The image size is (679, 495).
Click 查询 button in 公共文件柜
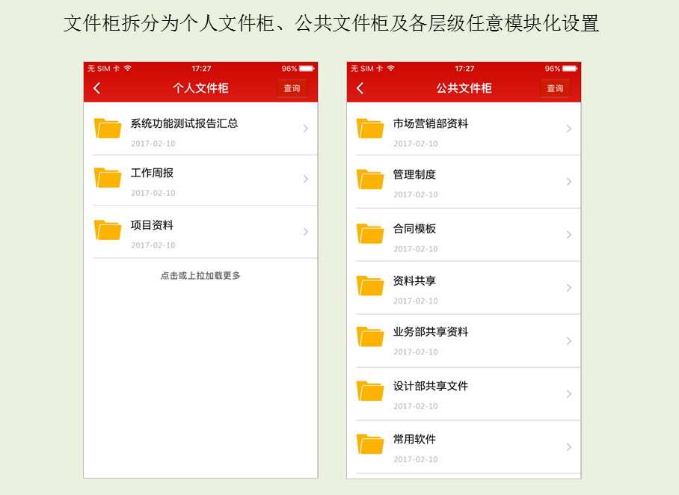tap(555, 88)
